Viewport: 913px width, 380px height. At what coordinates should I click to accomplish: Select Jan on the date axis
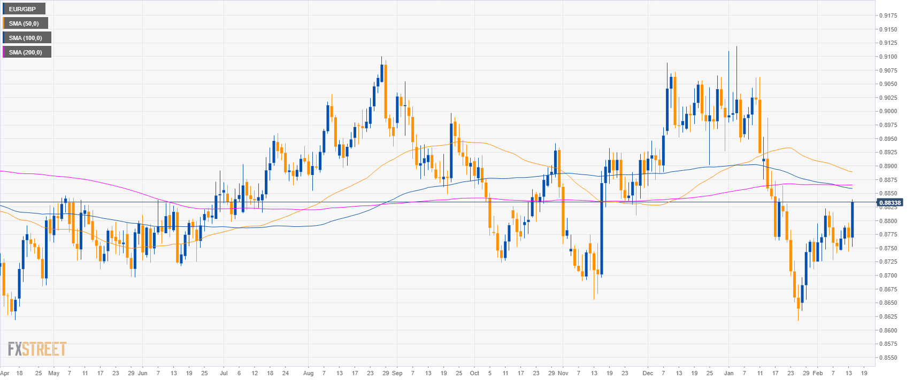click(728, 373)
